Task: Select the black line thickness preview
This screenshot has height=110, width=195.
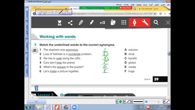Action: [x=138, y=102]
